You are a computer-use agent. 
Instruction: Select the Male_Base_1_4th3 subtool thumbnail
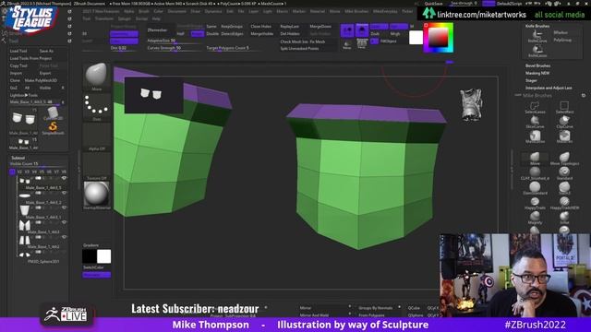pyautogui.click(x=25, y=225)
